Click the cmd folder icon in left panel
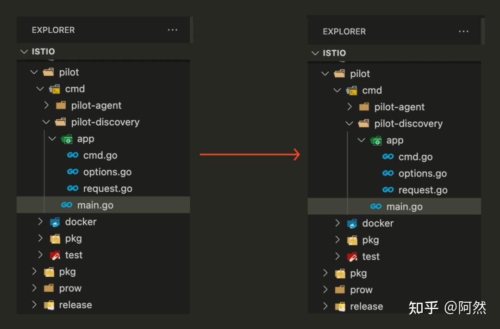 click(54, 88)
